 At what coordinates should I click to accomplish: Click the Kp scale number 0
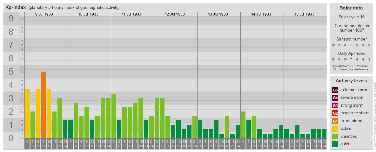point(11,138)
